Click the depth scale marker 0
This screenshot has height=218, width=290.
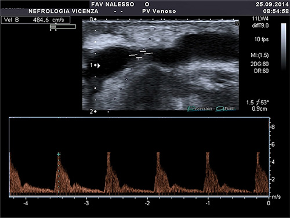click(x=91, y=19)
